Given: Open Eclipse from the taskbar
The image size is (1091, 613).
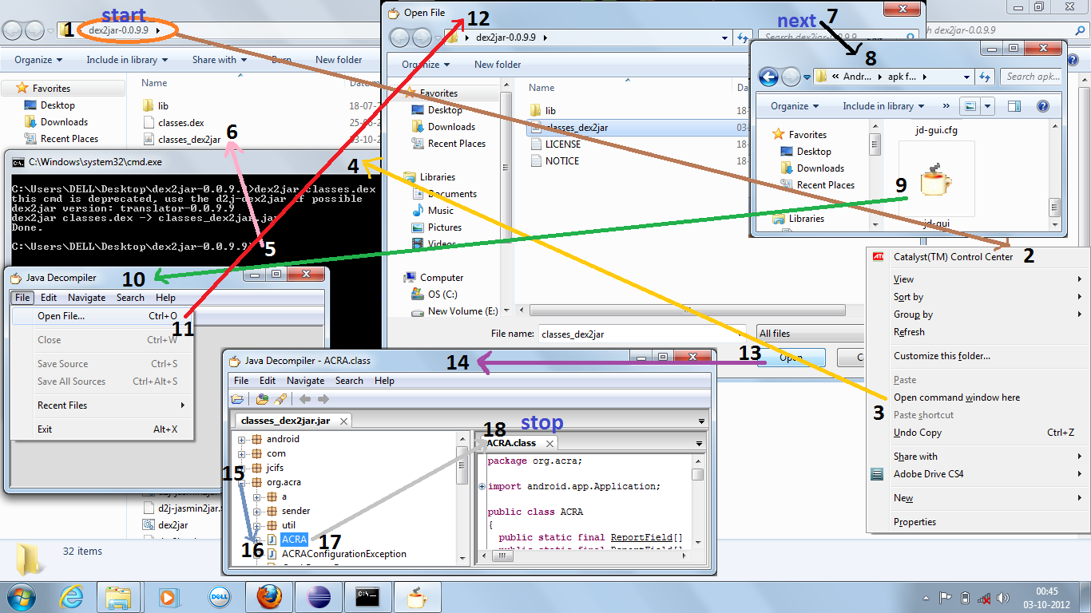Looking at the screenshot, I should point(319,597).
